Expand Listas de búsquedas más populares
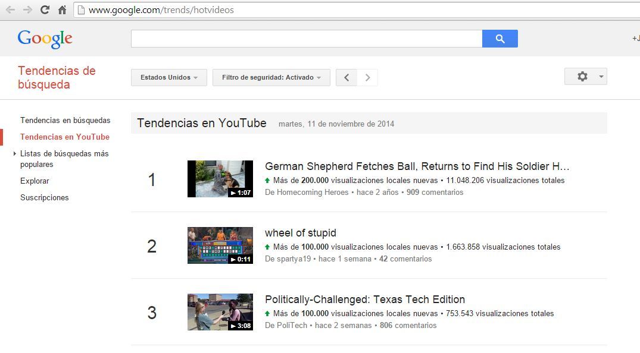The height and width of the screenshot is (353, 640). 15,154
